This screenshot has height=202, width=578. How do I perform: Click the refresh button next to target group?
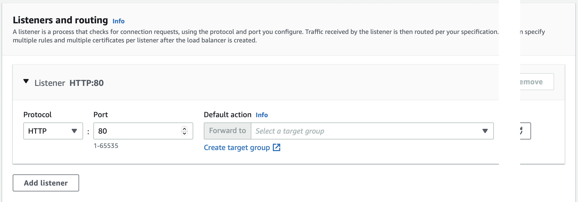pyautogui.click(x=525, y=131)
